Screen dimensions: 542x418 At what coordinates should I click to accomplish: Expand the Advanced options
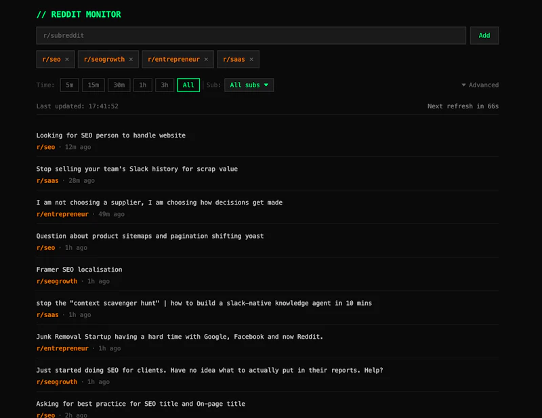(x=480, y=85)
